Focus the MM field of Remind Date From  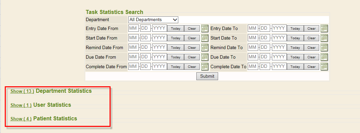133,47
